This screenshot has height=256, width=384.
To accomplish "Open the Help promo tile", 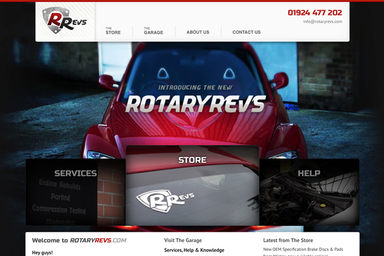I will 309,192.
